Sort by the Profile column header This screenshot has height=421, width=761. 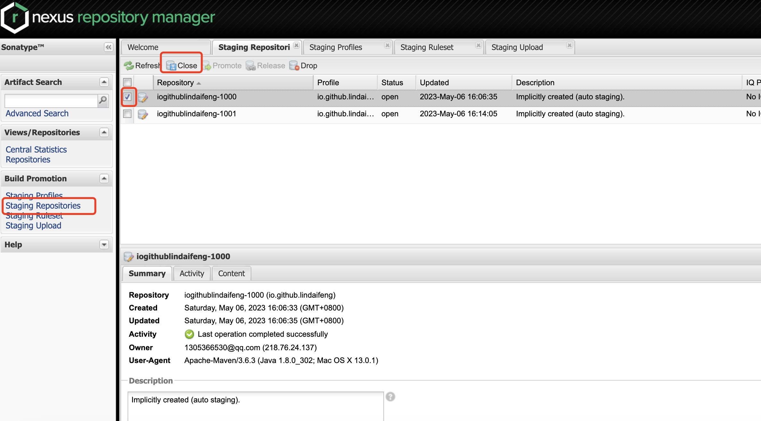tap(345, 83)
